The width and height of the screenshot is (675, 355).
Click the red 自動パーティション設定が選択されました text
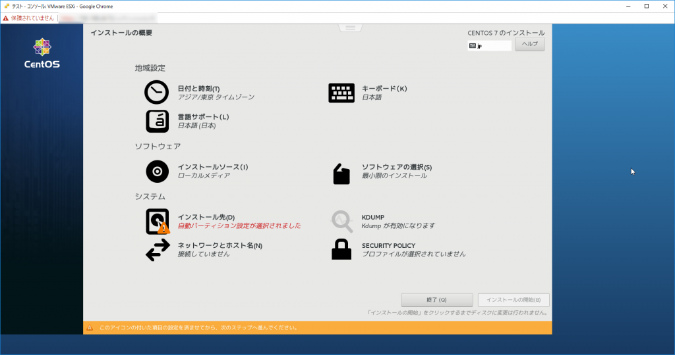coord(239,225)
